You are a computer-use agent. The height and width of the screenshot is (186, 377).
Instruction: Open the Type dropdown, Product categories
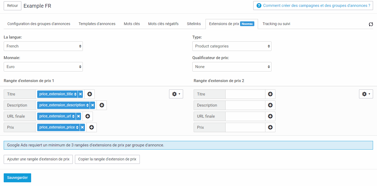(232, 46)
